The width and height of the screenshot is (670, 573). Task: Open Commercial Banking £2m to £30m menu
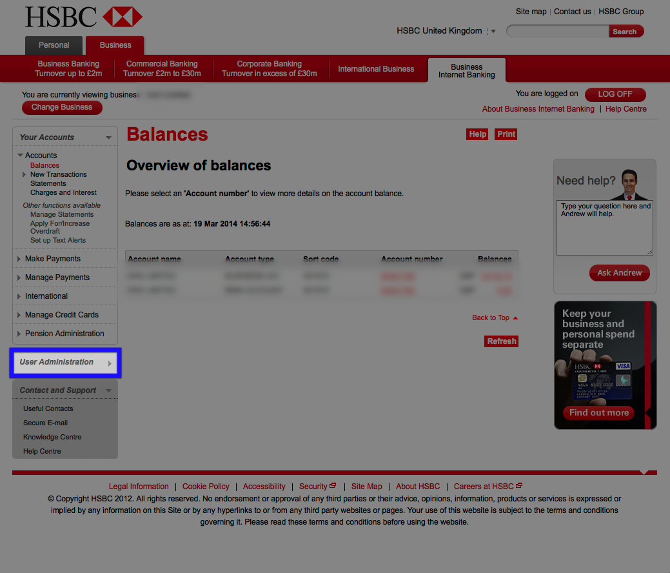pos(162,68)
